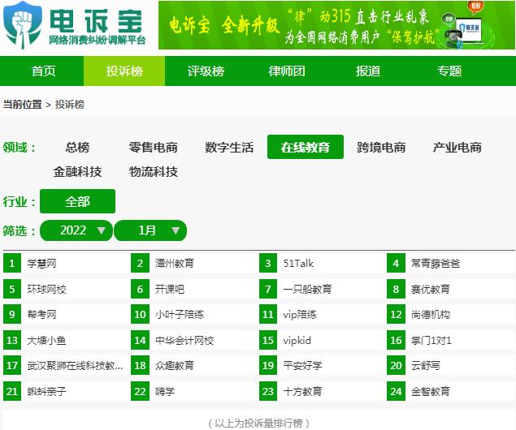516x430 pixels.
Task: Click rank number 13 badge for 大塘小鱼
Action: (12, 341)
